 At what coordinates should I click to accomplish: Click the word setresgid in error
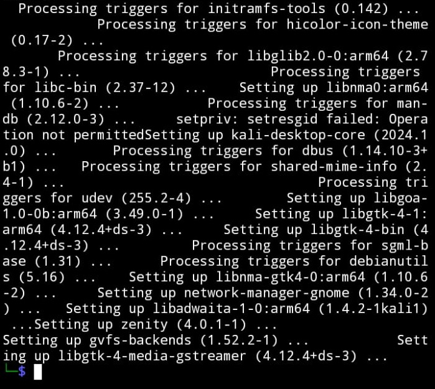[x=282, y=120]
